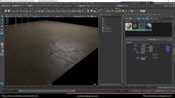Click the animation range slider bar
The height and width of the screenshot is (98, 175).
[x=47, y=91]
